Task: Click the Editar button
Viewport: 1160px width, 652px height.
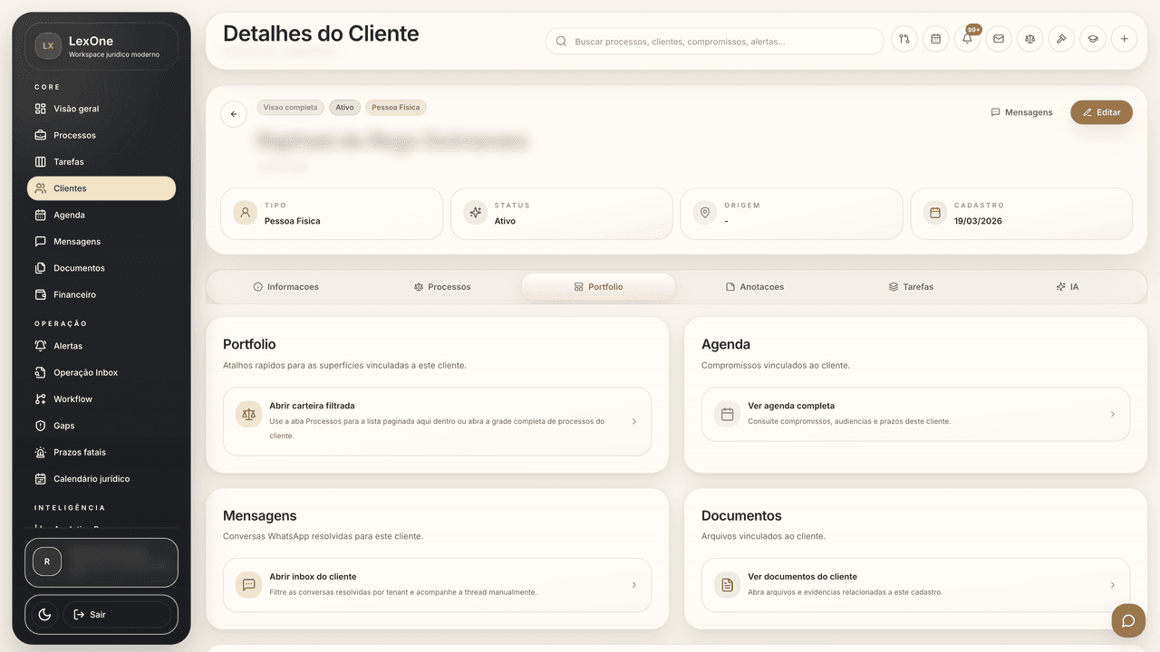Action: [1101, 112]
